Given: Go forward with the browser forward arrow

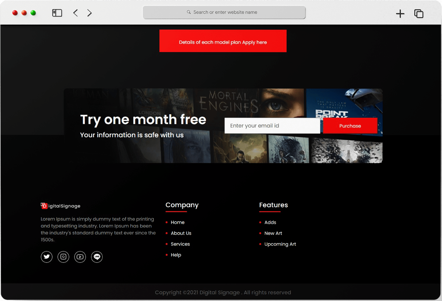Looking at the screenshot, I should coord(89,13).
